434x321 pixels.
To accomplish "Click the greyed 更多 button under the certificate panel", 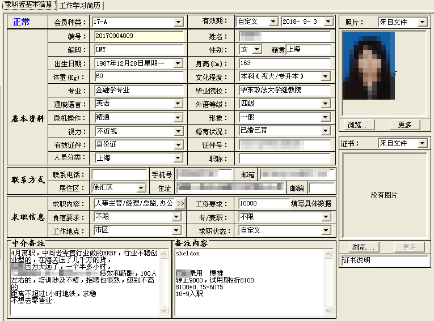I will point(410,247).
